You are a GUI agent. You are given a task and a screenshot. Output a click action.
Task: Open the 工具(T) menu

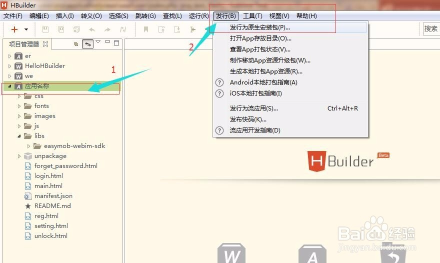252,16
